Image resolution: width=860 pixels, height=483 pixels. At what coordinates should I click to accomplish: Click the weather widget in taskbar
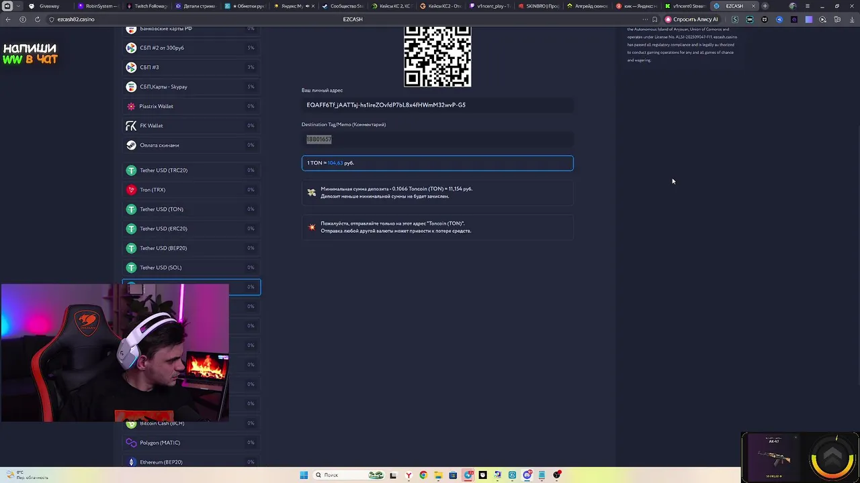click(27, 475)
